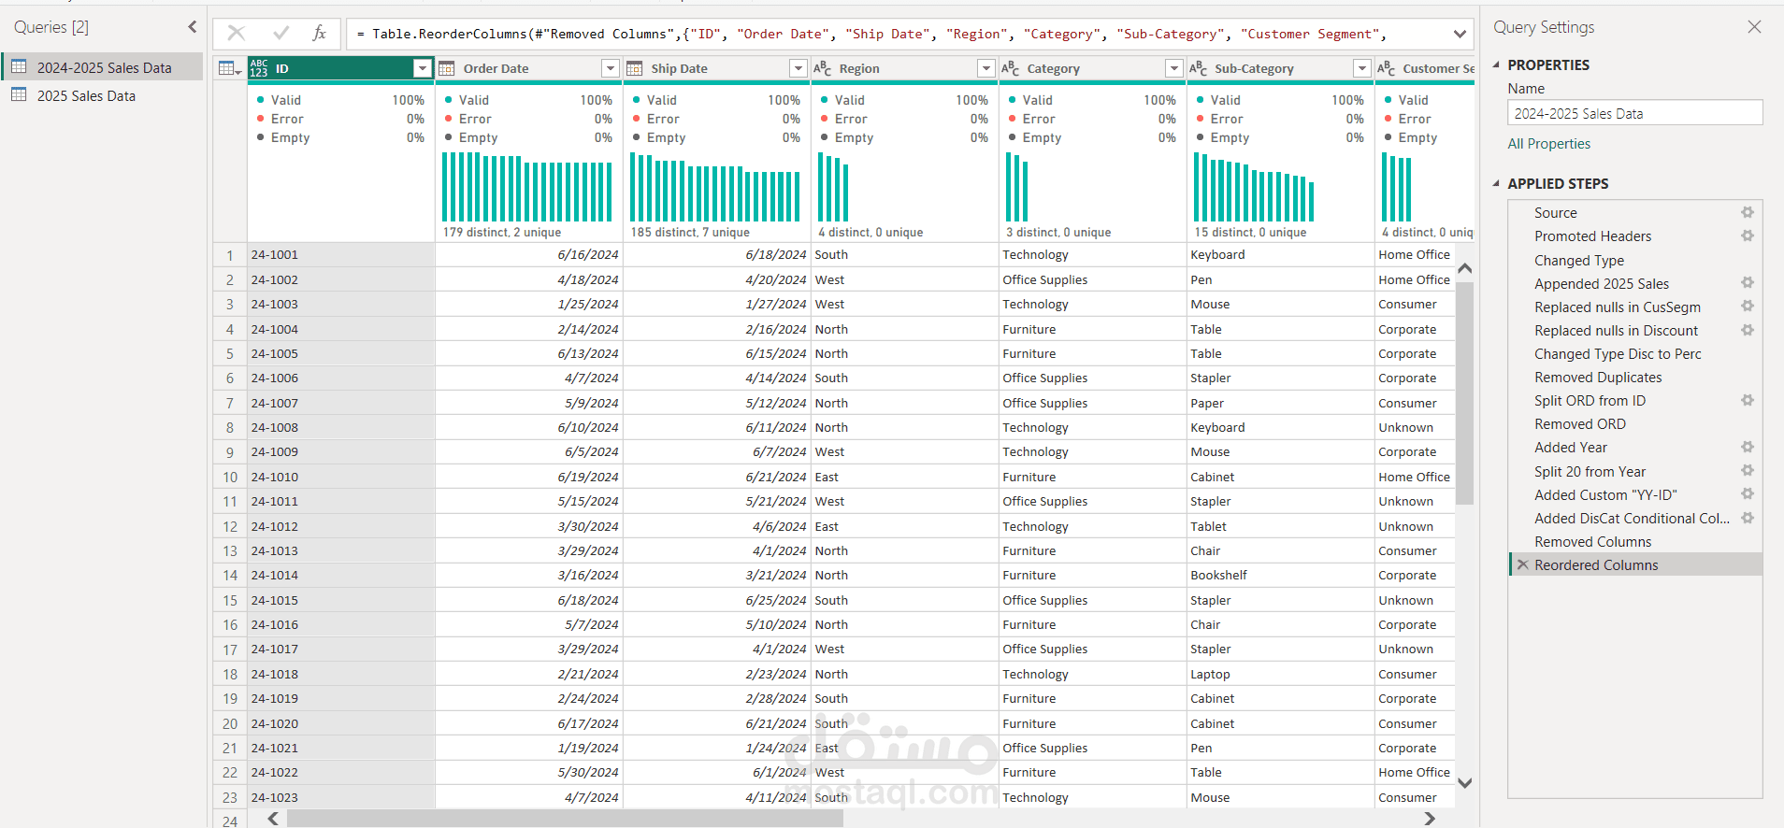Open the Promoted Headers step gear
Viewport: 1784px width, 828px height.
coord(1747,236)
